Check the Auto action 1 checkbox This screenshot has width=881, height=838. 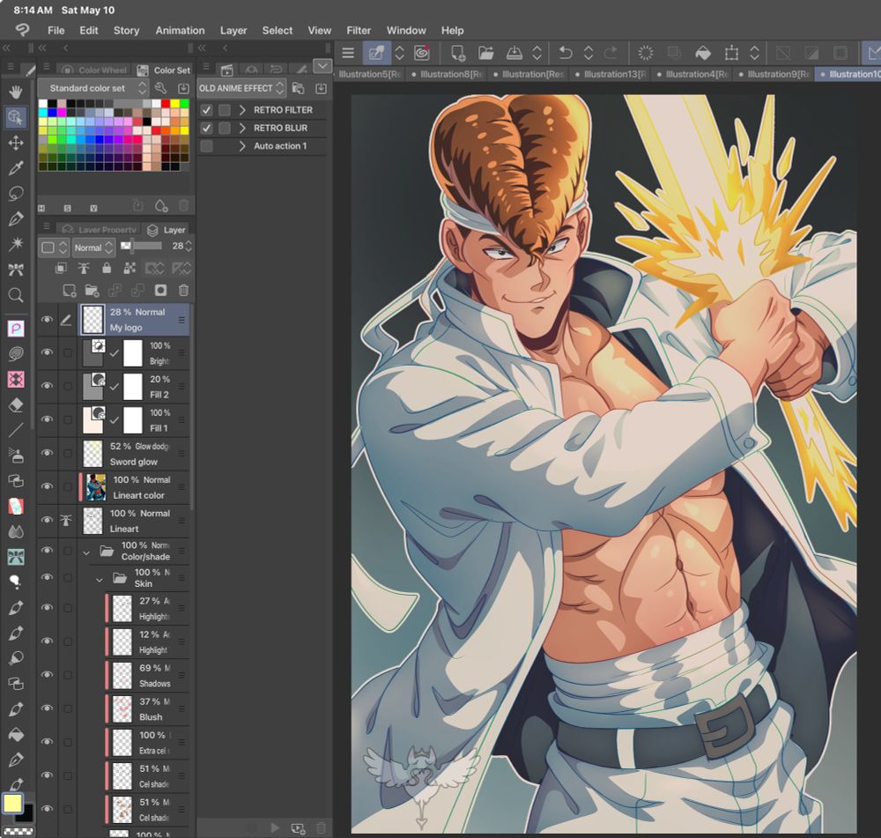click(x=207, y=146)
